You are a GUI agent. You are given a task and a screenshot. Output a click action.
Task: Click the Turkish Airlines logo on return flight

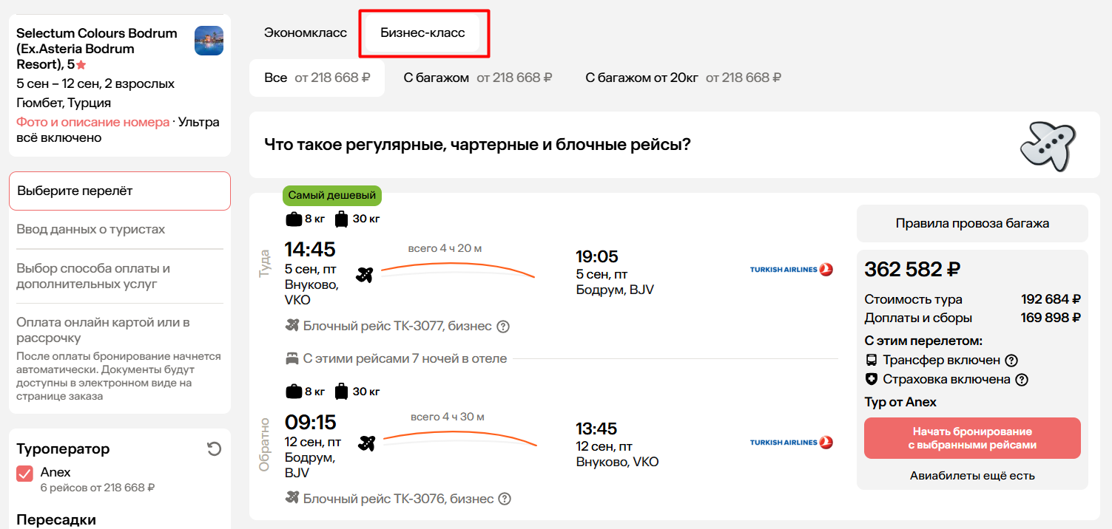(792, 443)
